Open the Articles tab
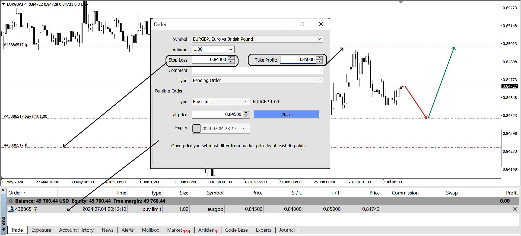 point(208,230)
